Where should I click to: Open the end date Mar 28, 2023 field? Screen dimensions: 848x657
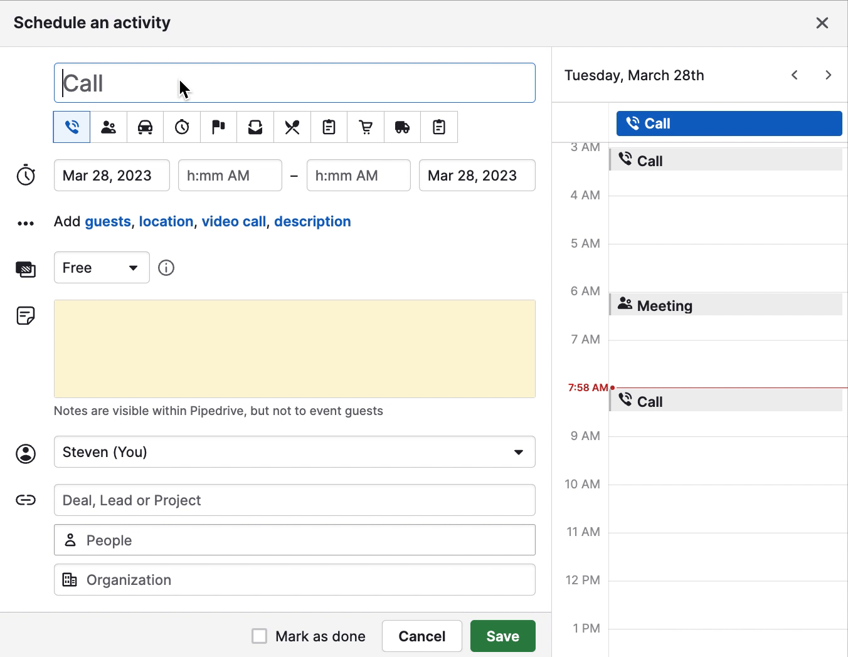click(x=477, y=176)
